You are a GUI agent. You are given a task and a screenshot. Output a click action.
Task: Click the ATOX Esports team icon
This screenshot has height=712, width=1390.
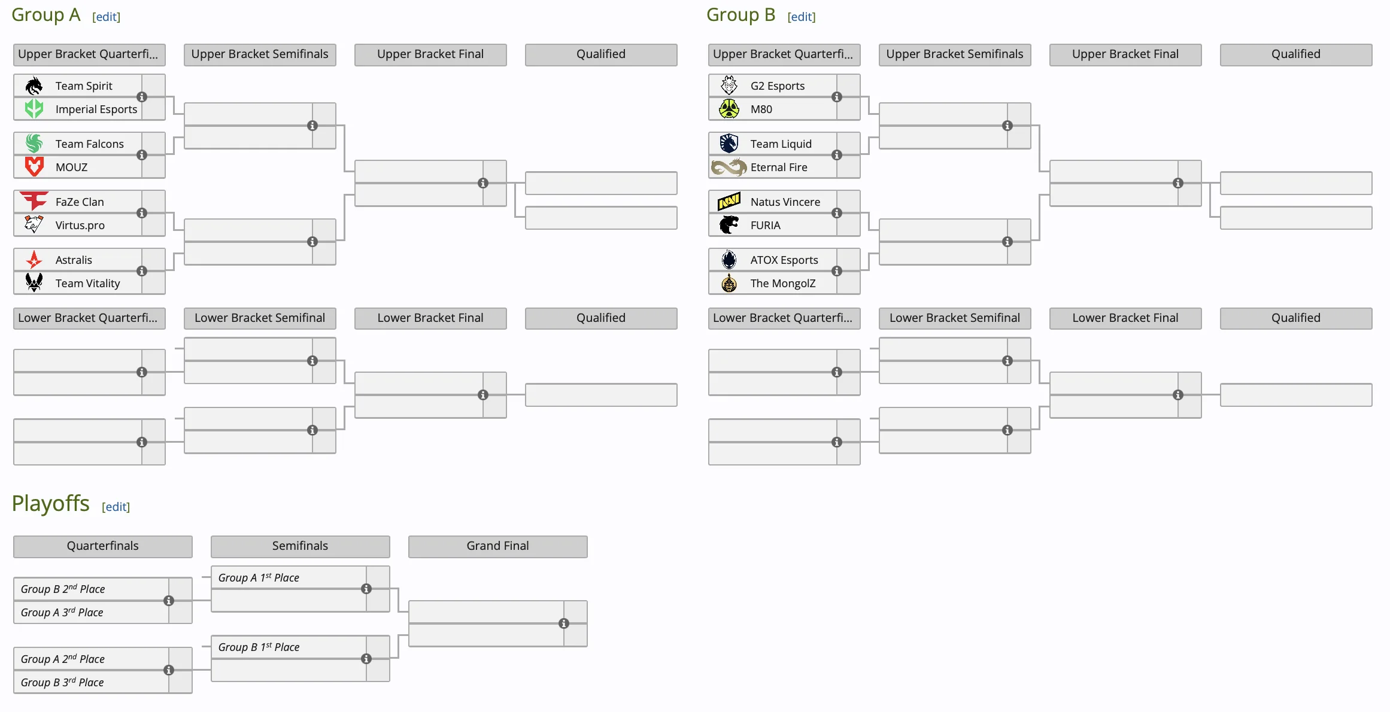click(x=727, y=261)
